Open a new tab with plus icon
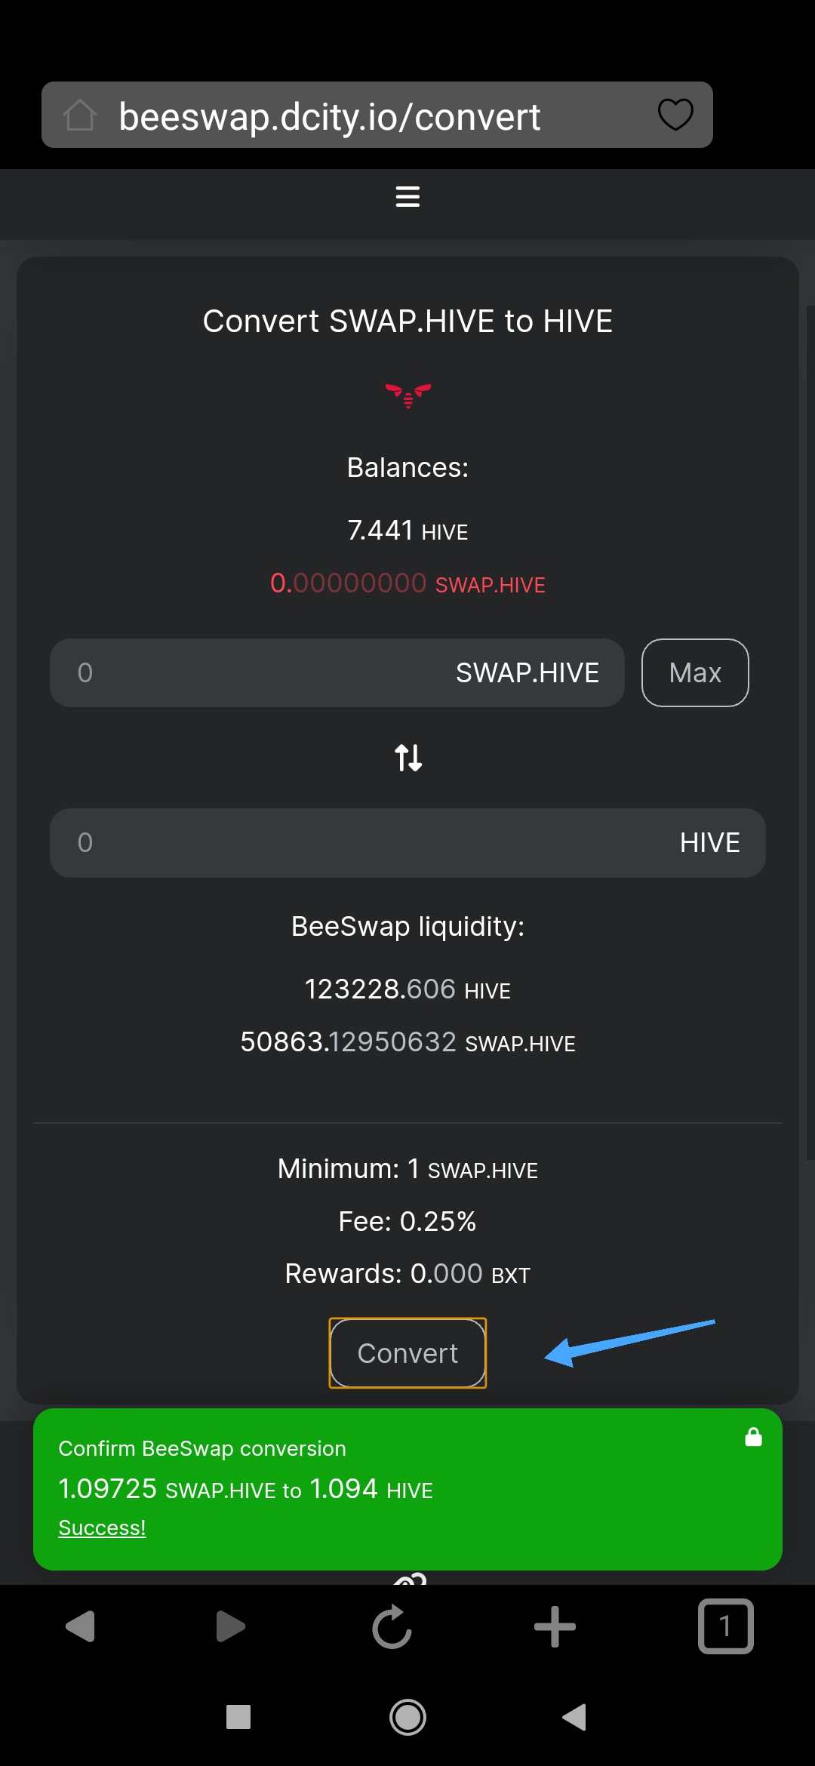The height and width of the screenshot is (1766, 815). [555, 1626]
